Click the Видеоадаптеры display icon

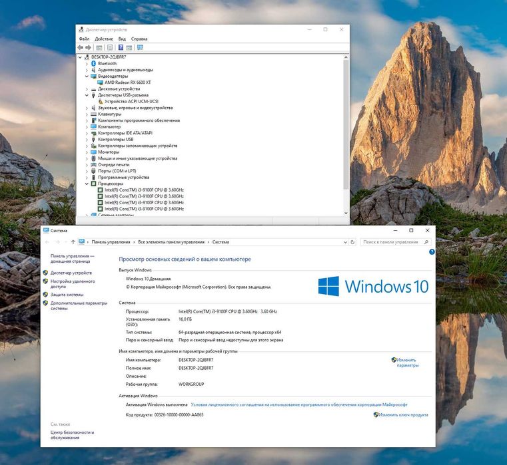click(93, 77)
